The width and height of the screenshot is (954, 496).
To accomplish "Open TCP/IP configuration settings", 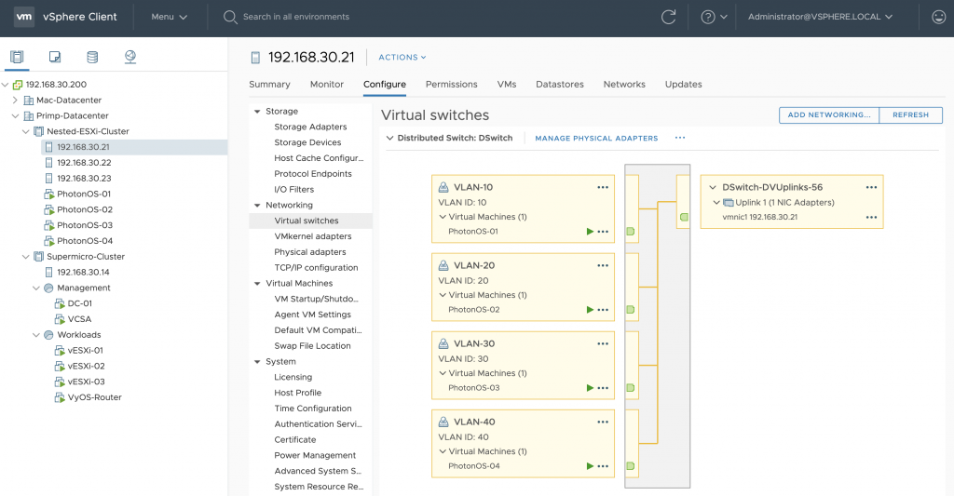I will pos(316,268).
